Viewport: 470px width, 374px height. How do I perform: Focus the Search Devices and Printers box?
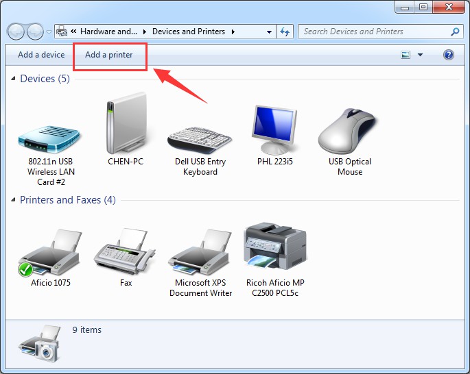(x=380, y=32)
